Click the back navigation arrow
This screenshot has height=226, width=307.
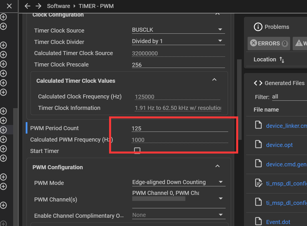coord(27,6)
